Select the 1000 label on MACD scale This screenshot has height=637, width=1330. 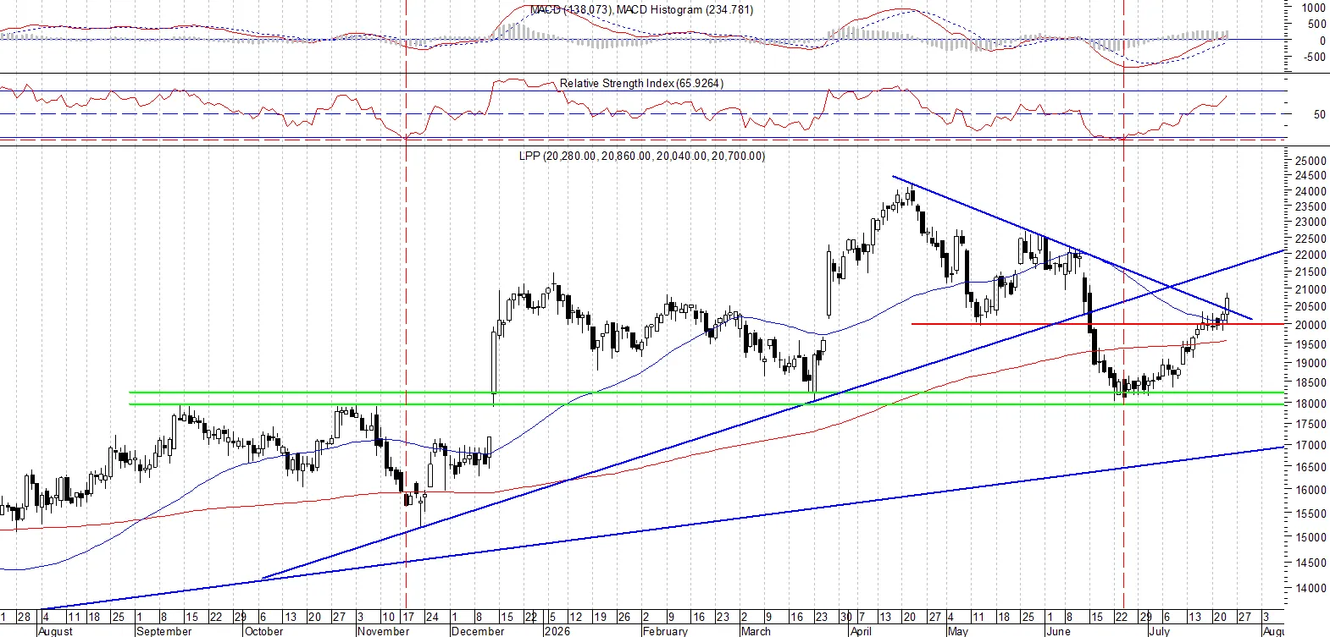1314,8
